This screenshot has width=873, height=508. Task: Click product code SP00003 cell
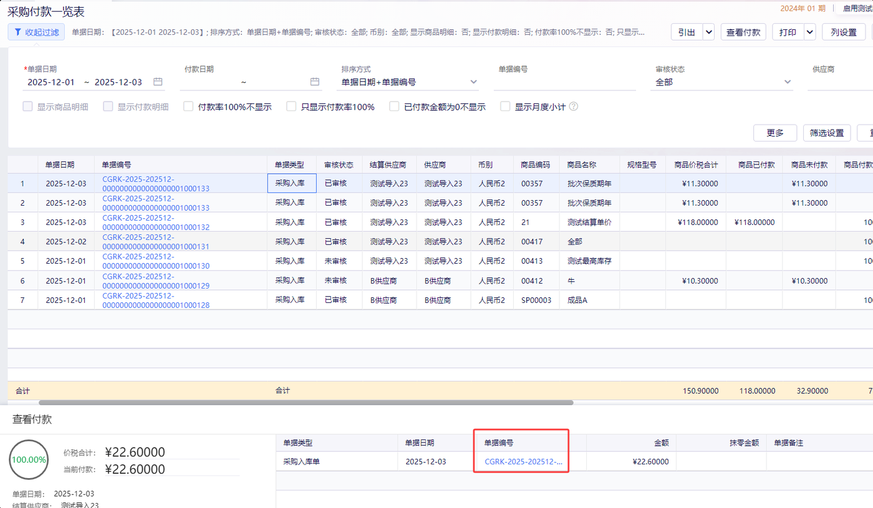coord(536,300)
